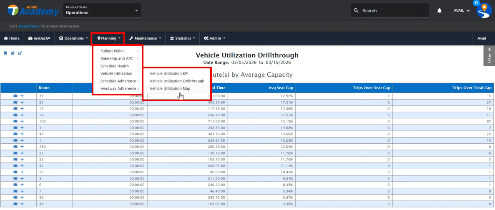Open the calendar icon above the table
The image size is (495, 210).
[13, 53]
